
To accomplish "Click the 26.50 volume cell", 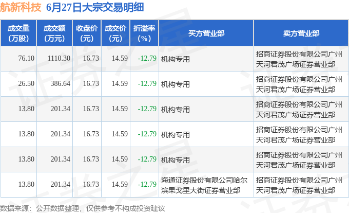I will [26, 84].
